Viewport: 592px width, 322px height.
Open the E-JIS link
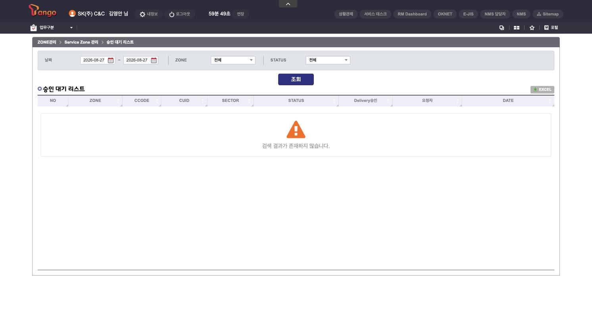(x=469, y=14)
